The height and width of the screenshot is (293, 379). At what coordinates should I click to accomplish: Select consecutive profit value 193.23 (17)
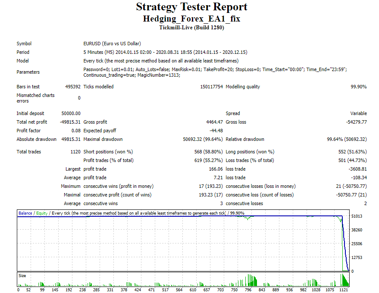211,195
